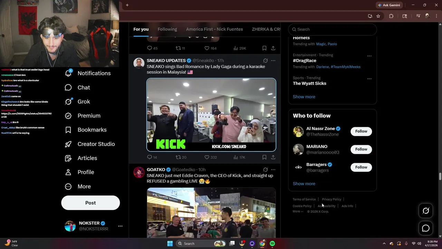The height and width of the screenshot is (249, 442).
Task: Expand footer More links
Action: 298,211
